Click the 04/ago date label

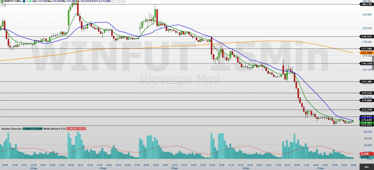(103, 168)
